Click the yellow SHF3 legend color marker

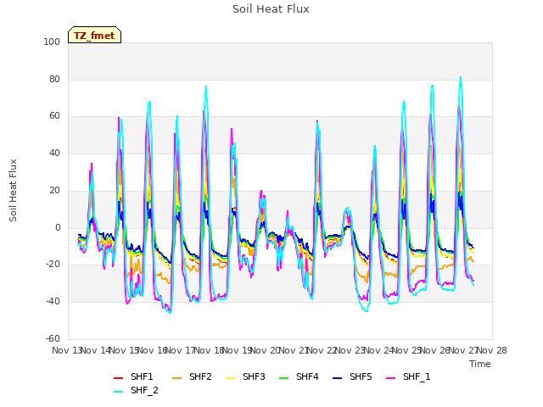231,378
